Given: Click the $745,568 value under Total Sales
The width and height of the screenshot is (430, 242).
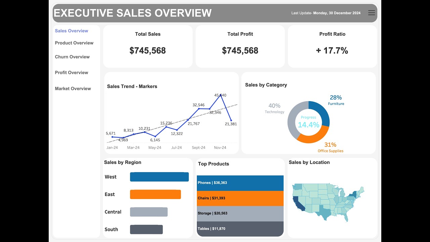Looking at the screenshot, I should (148, 50).
